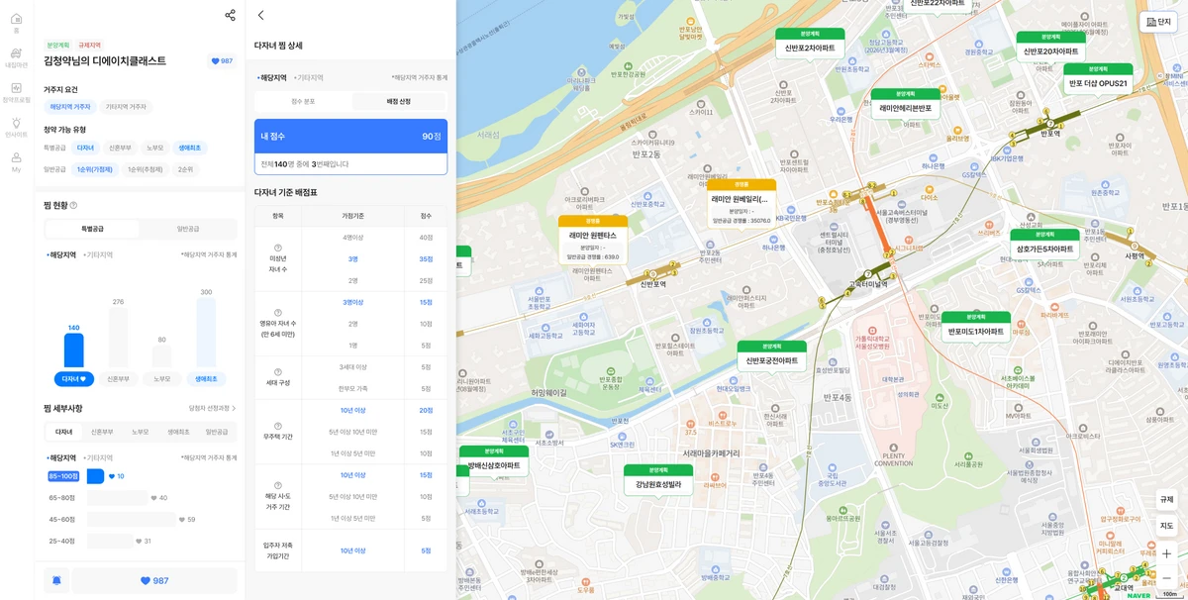Select 생애최초 under 특별공급
The height and width of the screenshot is (600, 1188).
point(190,148)
